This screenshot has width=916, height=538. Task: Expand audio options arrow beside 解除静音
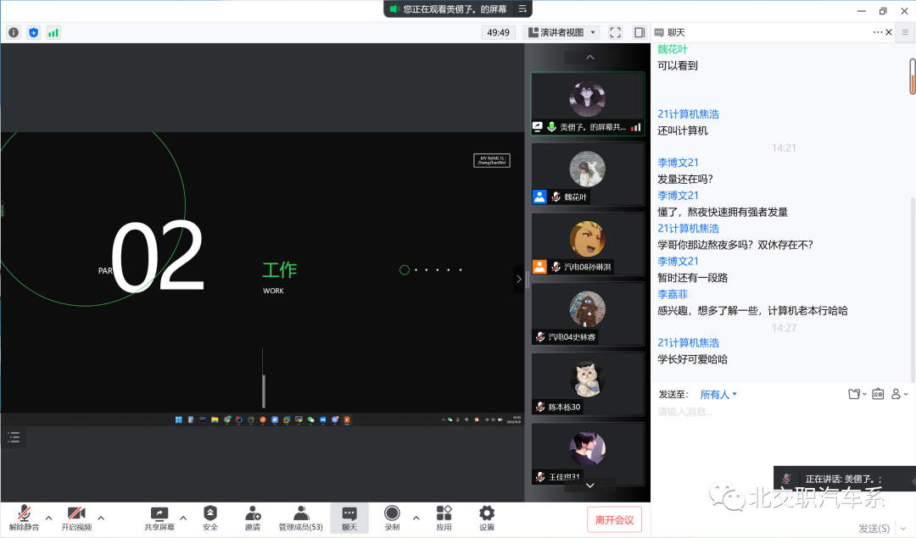[48, 518]
